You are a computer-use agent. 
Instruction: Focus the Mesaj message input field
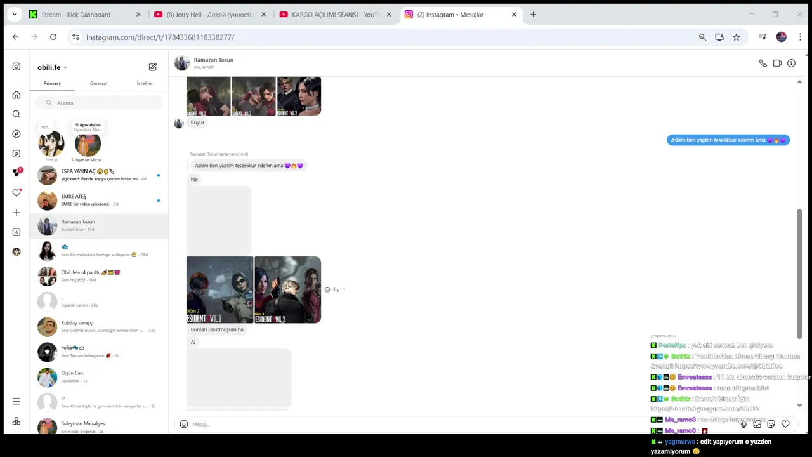[x=463, y=424]
